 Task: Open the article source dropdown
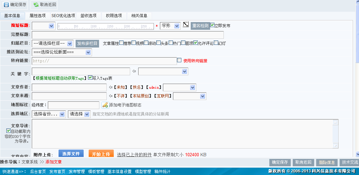[x=190, y=96]
